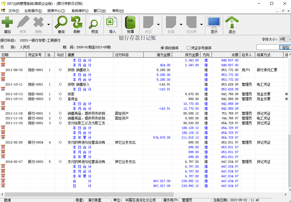Click the horizontal scrollbar left arrow

(2, 194)
